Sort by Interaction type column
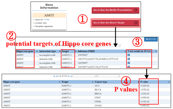173x109 pixels. coord(60,51)
